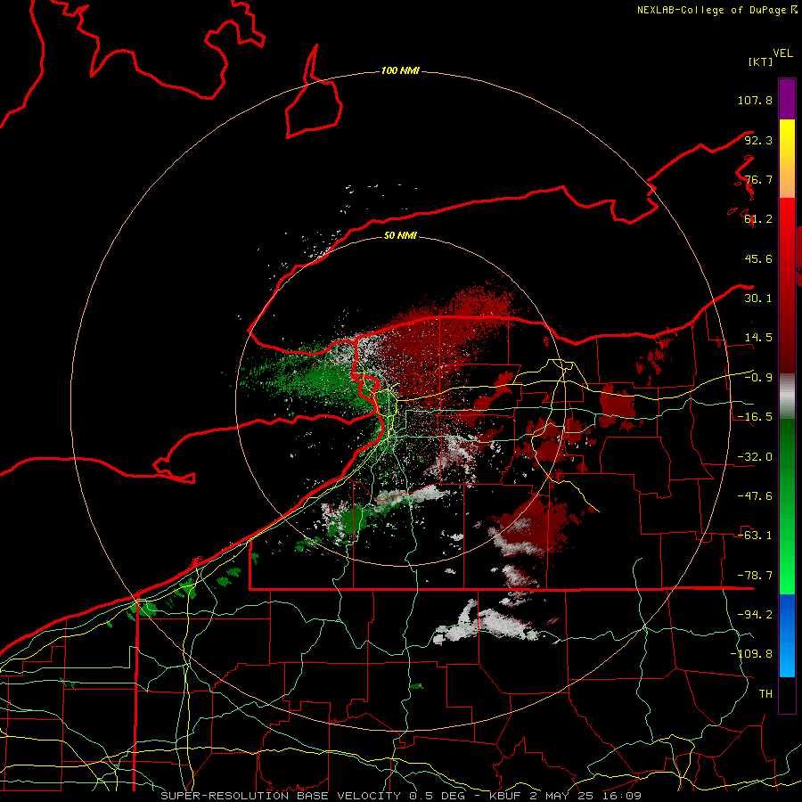
Task: Click the KBUF station identifier in footer
Action: 506,796
